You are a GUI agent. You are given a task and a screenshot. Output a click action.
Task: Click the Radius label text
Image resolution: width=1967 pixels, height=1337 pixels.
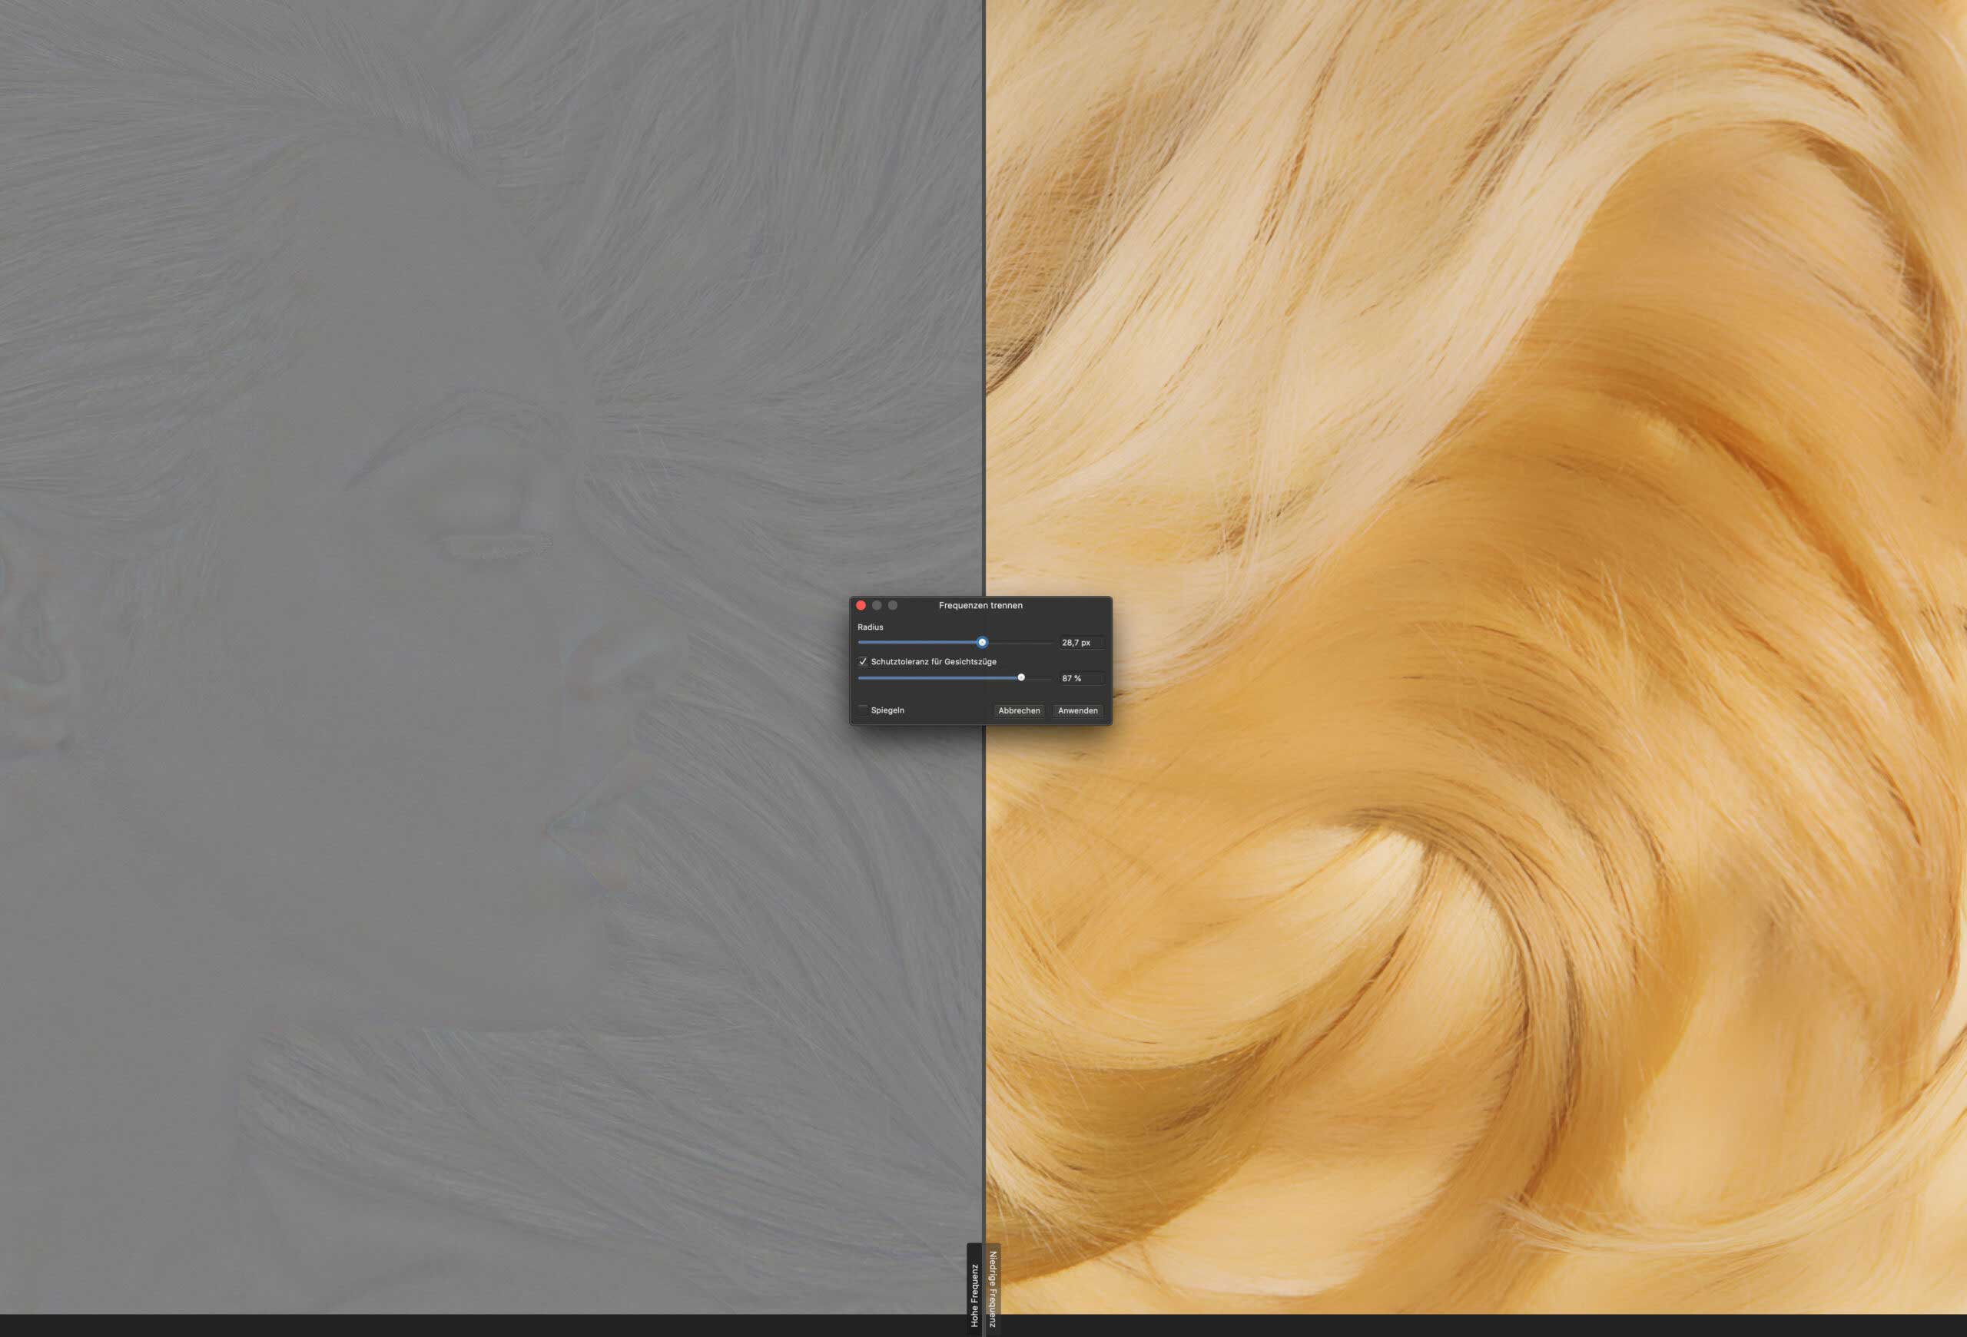(870, 627)
